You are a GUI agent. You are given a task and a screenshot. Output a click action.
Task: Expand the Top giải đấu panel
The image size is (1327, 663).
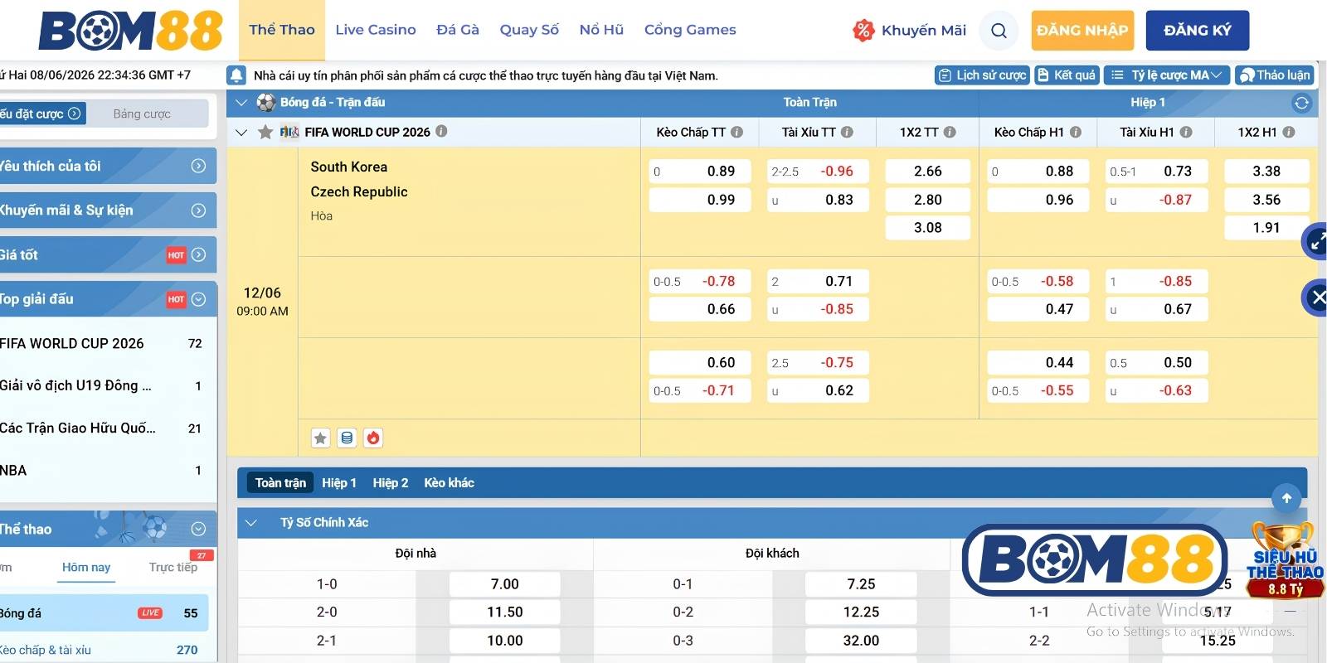[x=198, y=299]
